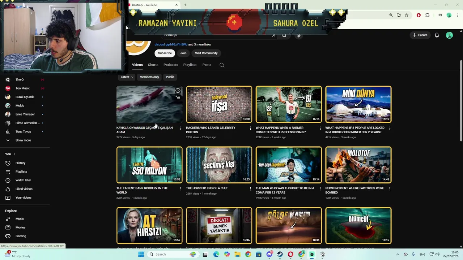Play the $50 Milyon bank robbery thumbnail
The image size is (463, 260).
(x=149, y=165)
